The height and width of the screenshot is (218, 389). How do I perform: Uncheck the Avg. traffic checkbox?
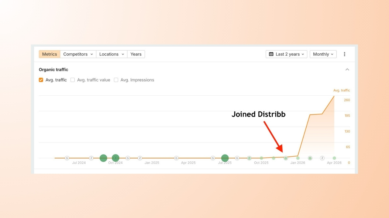41,80
